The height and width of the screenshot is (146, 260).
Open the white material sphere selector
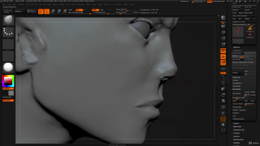8,68
